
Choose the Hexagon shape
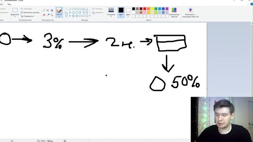pos(77,12)
